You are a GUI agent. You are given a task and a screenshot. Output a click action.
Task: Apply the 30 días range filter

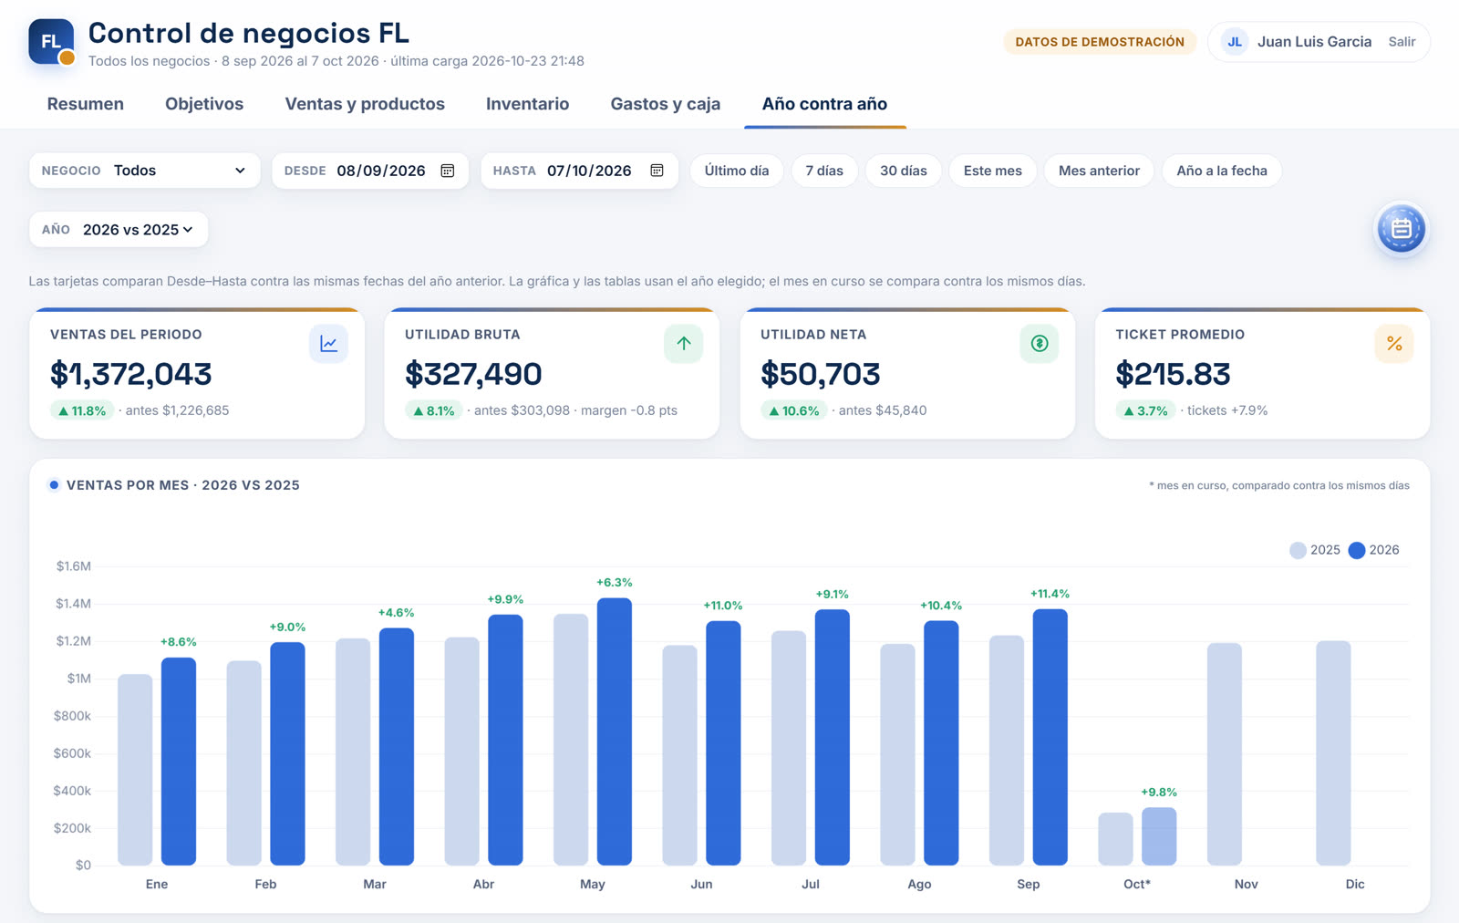tap(904, 171)
